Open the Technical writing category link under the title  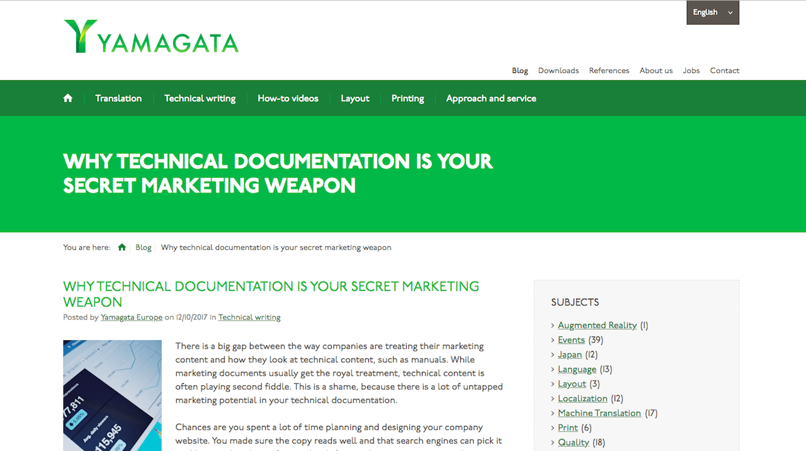249,317
